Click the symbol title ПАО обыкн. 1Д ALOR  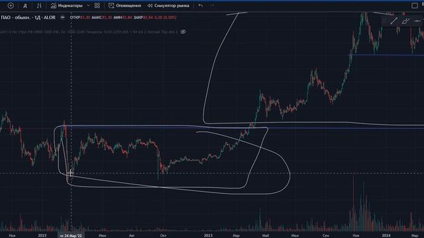(28, 17)
